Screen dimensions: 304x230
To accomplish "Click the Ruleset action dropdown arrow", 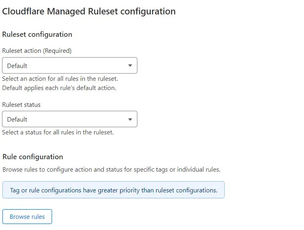I will [130, 66].
